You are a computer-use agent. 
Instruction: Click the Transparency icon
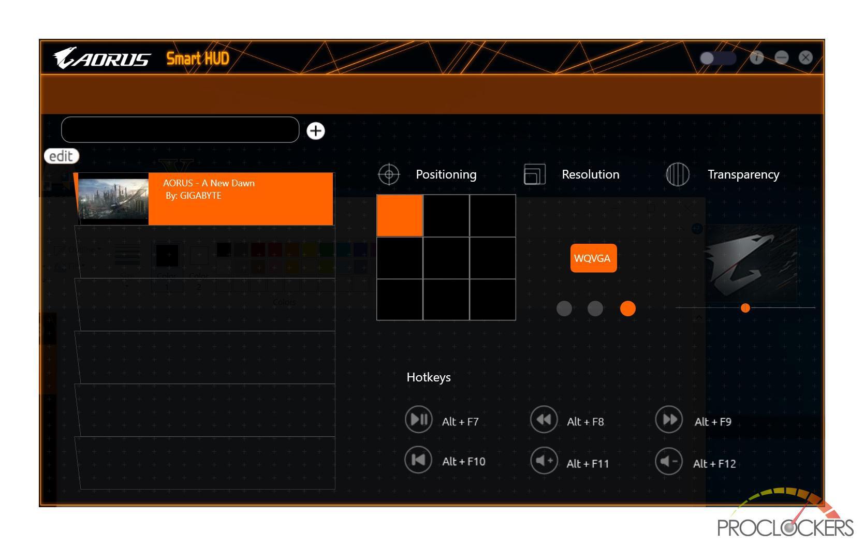coord(677,174)
